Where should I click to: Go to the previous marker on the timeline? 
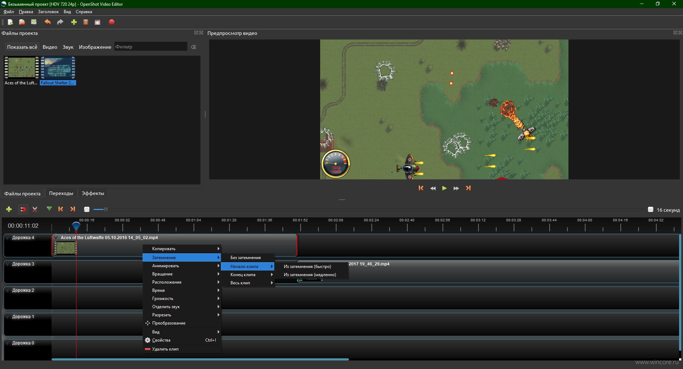point(61,209)
